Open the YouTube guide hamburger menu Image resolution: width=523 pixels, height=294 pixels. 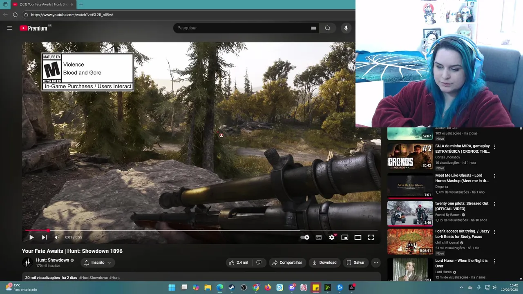(10, 28)
